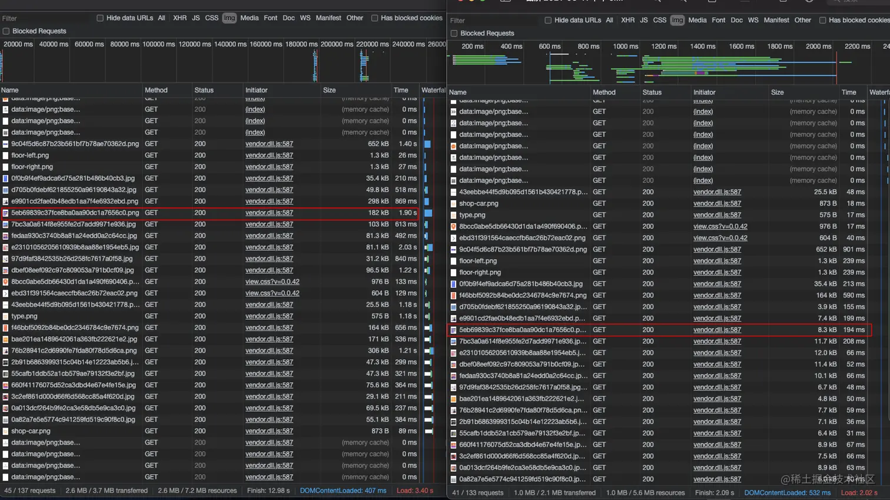Screen dimensions: 890x500
Task: Sort by Status column header in left panel
Action: pos(204,90)
